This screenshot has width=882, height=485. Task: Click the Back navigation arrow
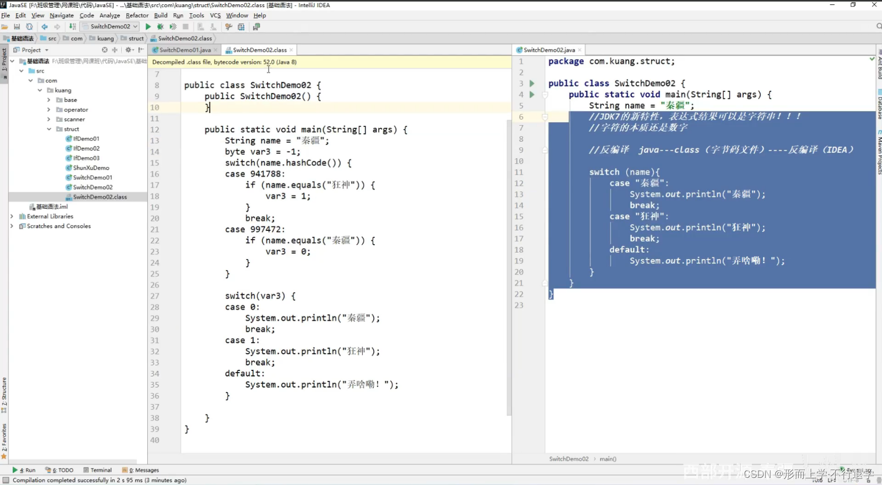pos(45,26)
